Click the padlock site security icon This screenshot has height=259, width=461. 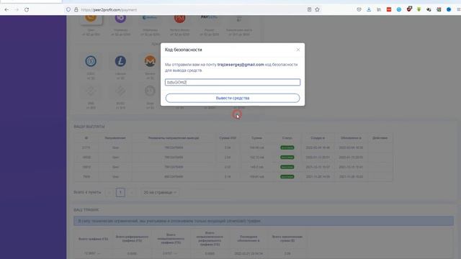click(76, 9)
